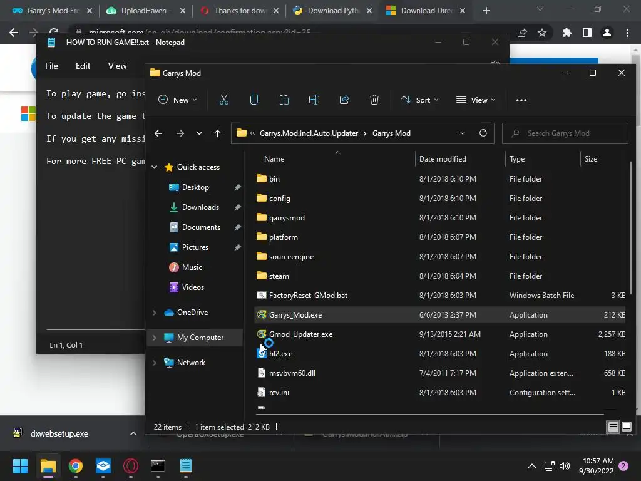Select the Gmod_Updater.exe file icon
The height and width of the screenshot is (481, 641).
pos(262,334)
